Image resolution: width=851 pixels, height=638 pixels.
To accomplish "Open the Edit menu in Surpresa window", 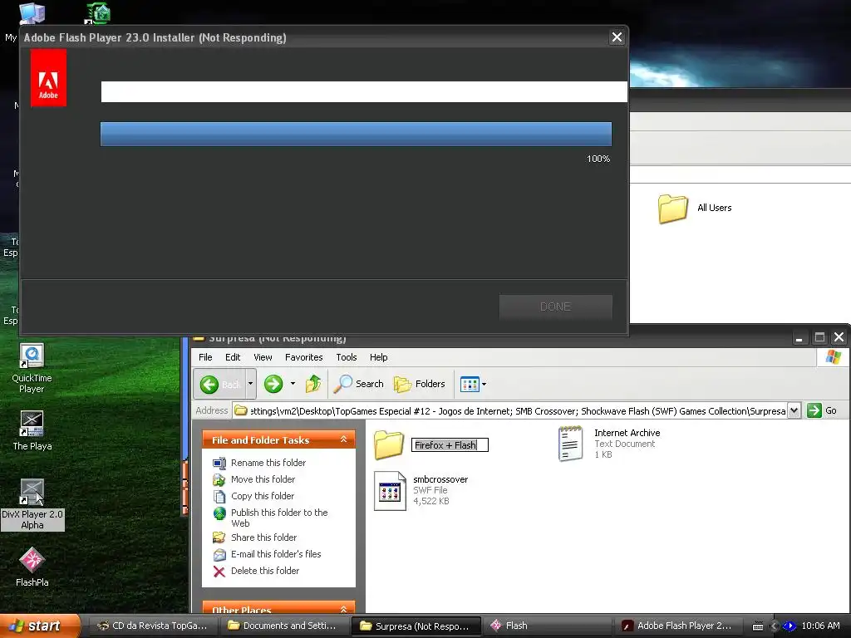I will (x=233, y=357).
